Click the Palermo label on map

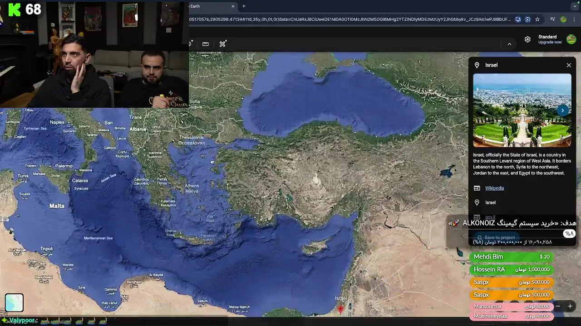point(64,166)
